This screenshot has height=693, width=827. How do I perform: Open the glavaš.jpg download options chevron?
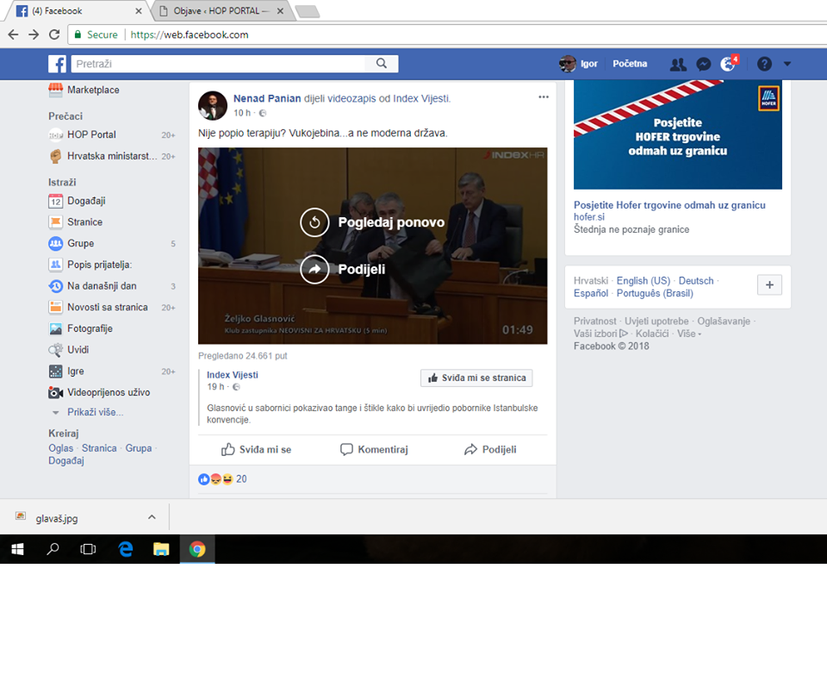tap(152, 517)
